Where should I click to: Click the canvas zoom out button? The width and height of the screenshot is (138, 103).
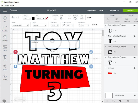coord(16,99)
